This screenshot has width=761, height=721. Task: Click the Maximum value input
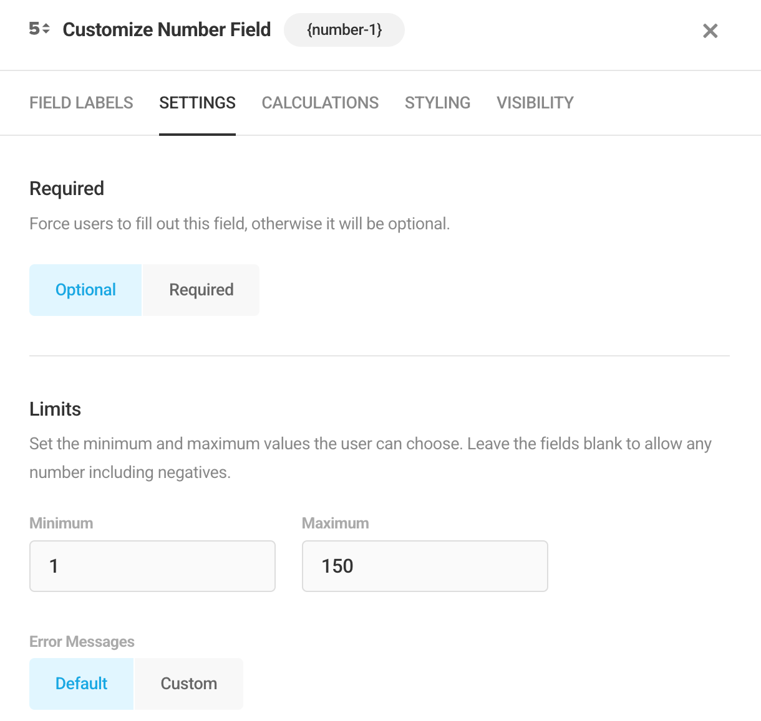coord(425,566)
